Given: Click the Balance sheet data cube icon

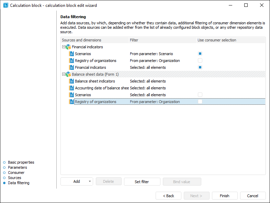Looking at the screenshot, I should [68, 74].
